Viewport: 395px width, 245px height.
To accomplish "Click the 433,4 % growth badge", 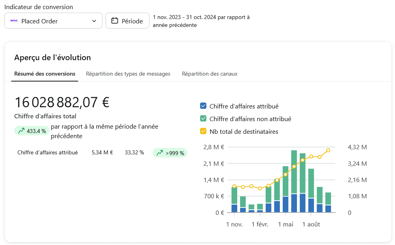I will 32,131.
